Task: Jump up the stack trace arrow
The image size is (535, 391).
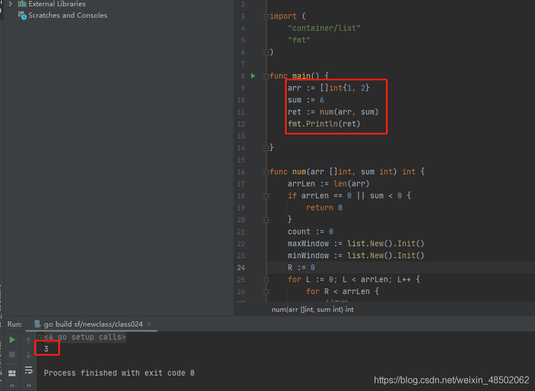Action: 29,340
